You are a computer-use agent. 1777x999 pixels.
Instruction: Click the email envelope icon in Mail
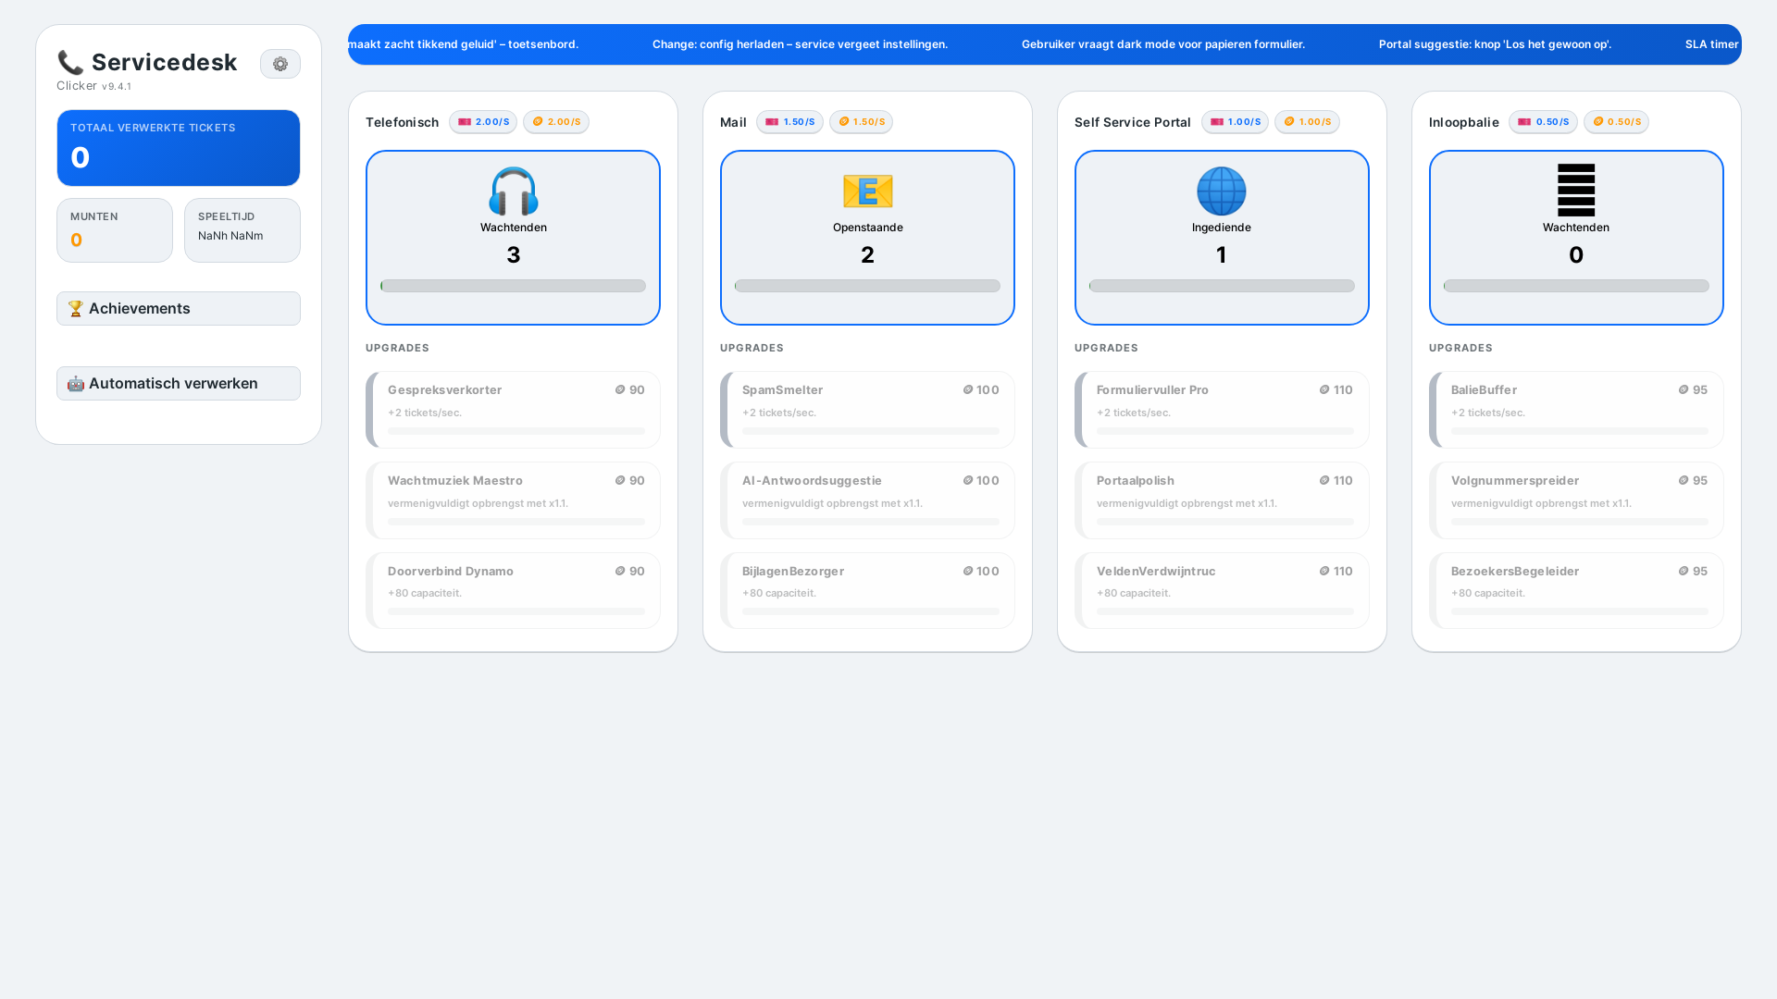tap(867, 191)
